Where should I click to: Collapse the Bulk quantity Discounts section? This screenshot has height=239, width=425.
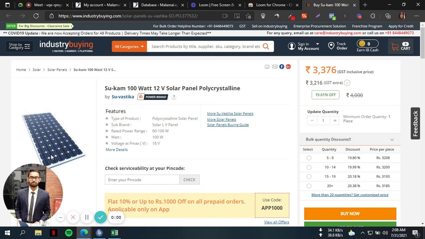click(392, 140)
